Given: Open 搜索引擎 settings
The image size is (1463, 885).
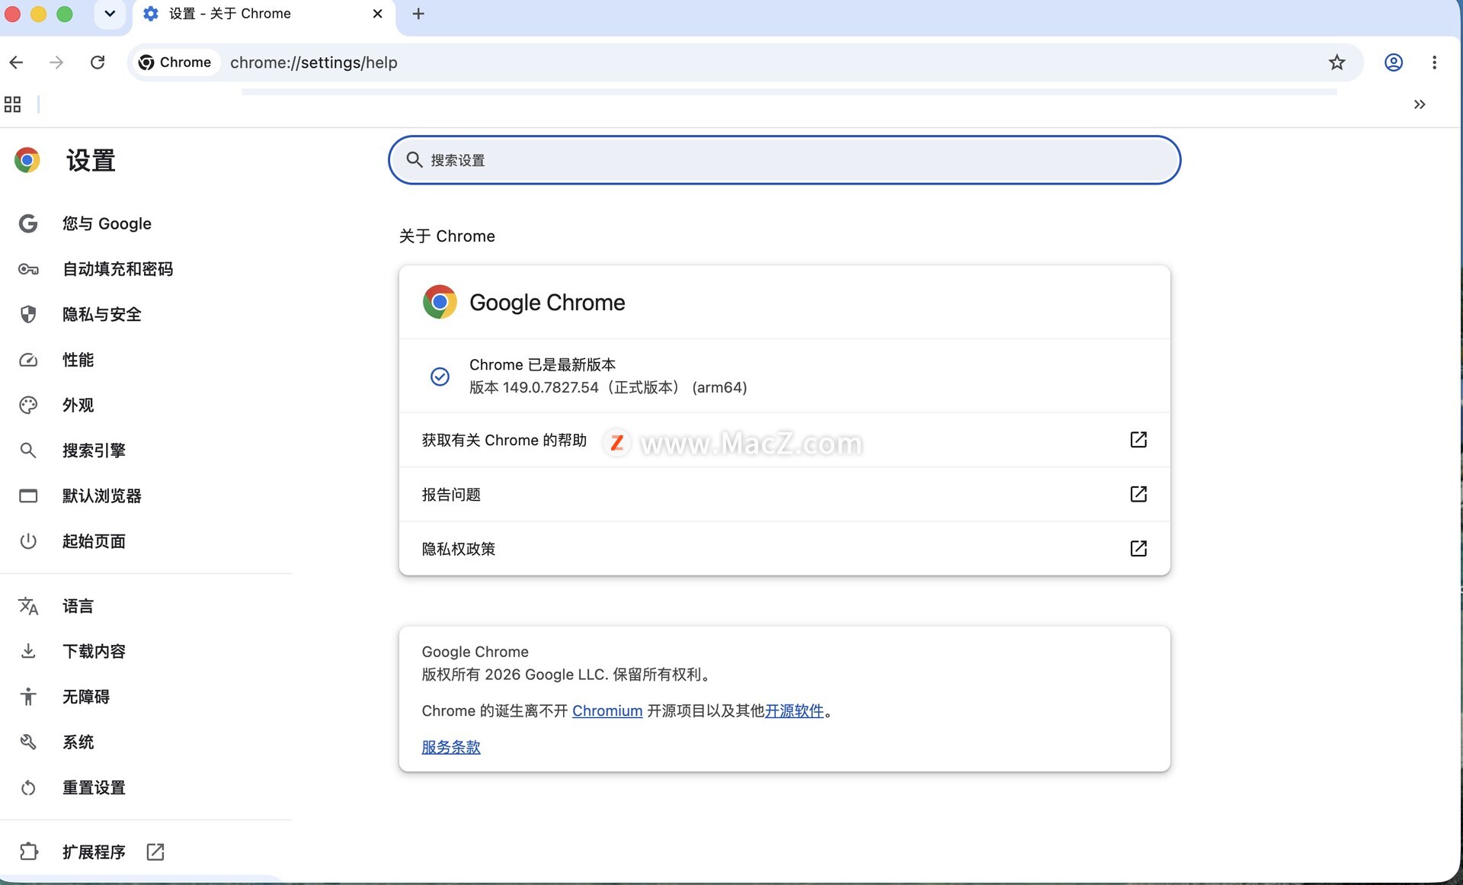Looking at the screenshot, I should [94, 451].
